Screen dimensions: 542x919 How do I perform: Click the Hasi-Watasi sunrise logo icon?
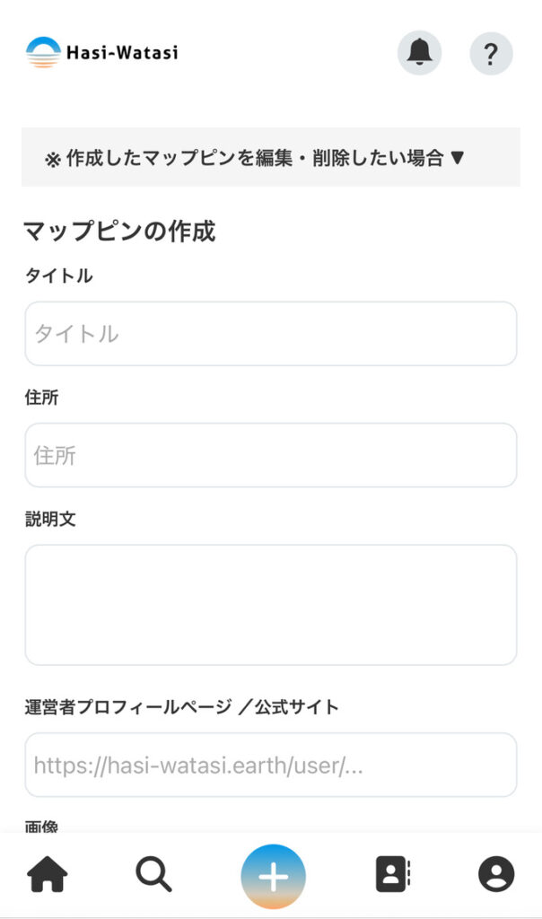coord(43,53)
